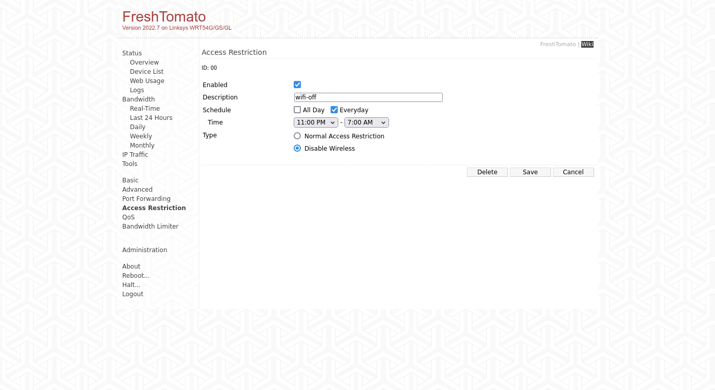Click the 'ID: 00' text
Image resolution: width=715 pixels, height=390 pixels.
tap(209, 68)
